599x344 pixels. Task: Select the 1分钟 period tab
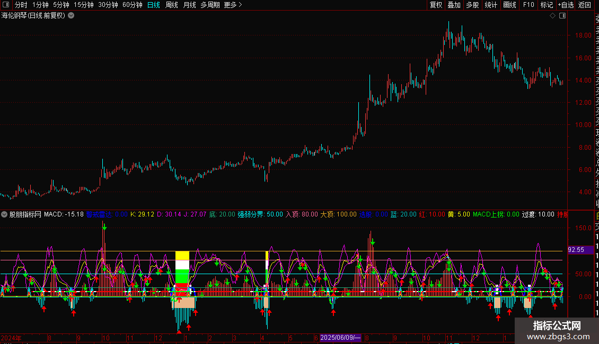[40, 5]
